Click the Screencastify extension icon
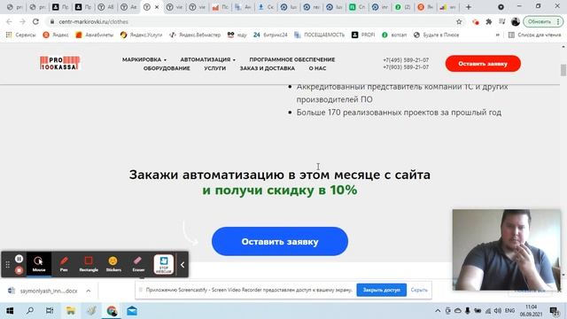The height and width of the screenshot is (319, 567). coord(476,22)
